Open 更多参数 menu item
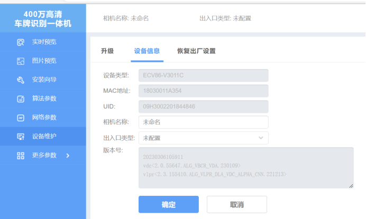Screen dimensions: 366x219 pos(43,155)
